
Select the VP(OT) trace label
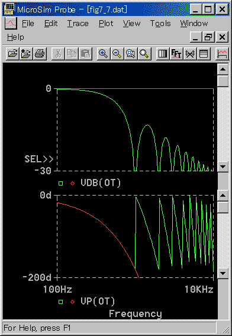pos(98,301)
